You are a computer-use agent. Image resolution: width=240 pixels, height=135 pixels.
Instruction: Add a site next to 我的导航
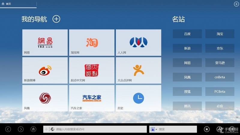point(56,19)
